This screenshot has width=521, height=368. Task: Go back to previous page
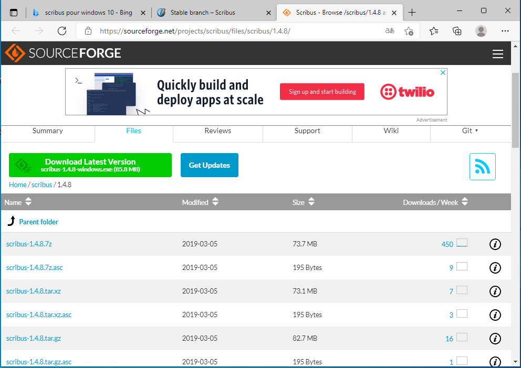(x=16, y=31)
